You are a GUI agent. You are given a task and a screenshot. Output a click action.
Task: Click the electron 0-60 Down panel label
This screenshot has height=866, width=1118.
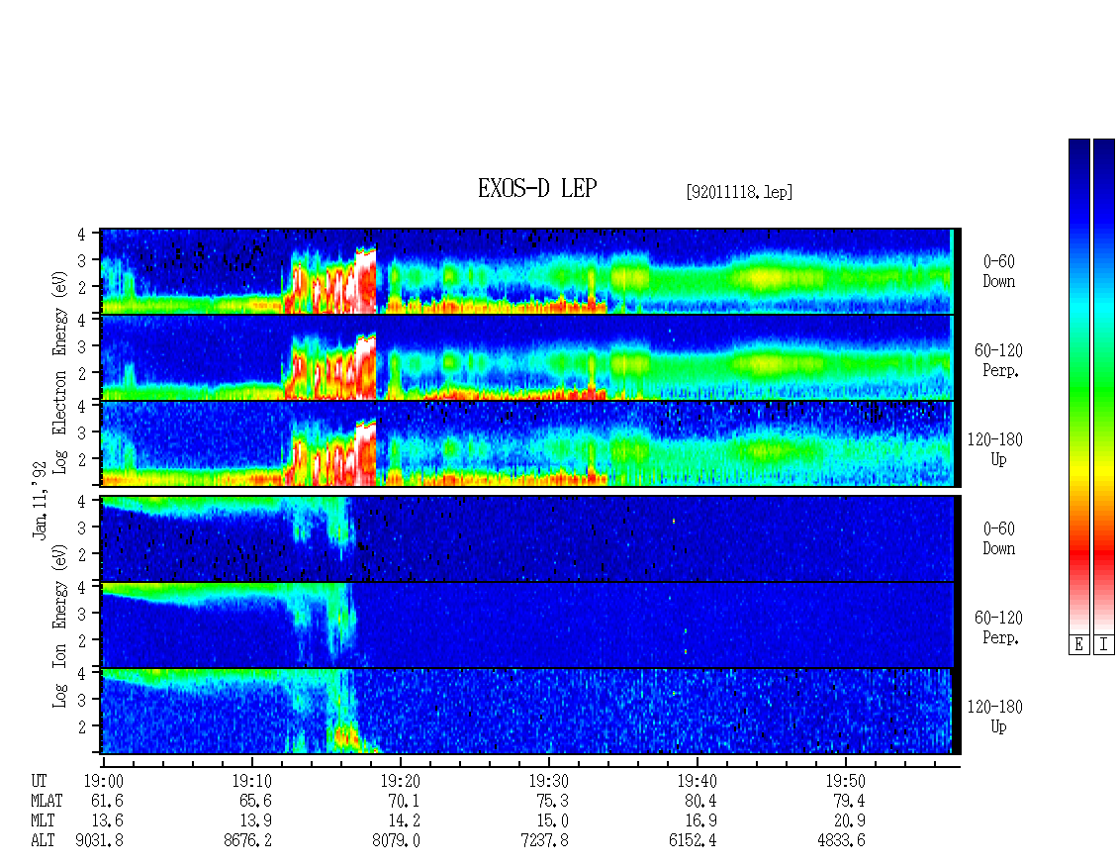(x=998, y=271)
